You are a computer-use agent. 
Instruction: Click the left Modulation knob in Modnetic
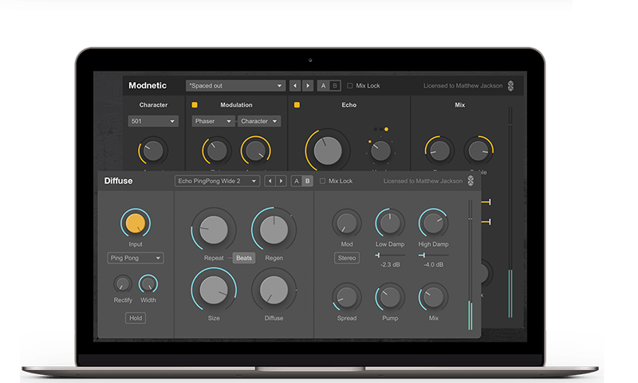point(216,150)
